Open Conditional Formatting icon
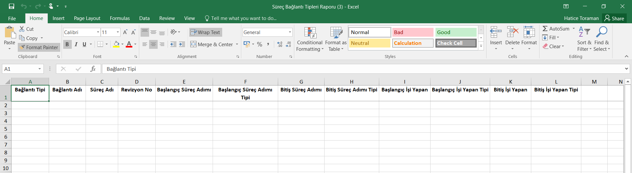The width and height of the screenshot is (632, 173). click(310, 39)
